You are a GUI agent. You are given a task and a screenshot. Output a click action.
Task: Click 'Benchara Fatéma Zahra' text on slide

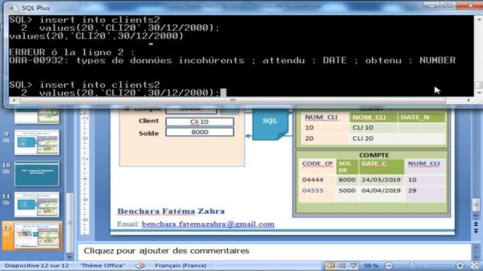(171, 212)
